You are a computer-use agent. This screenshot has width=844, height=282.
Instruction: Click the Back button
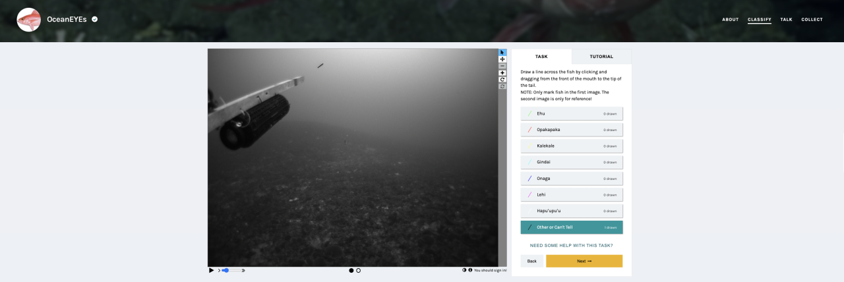tap(532, 261)
